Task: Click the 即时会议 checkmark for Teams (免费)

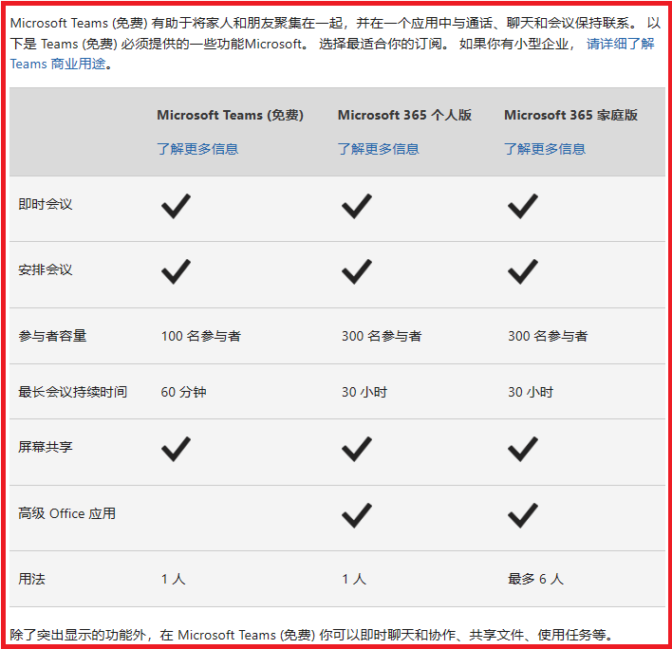Action: [177, 206]
